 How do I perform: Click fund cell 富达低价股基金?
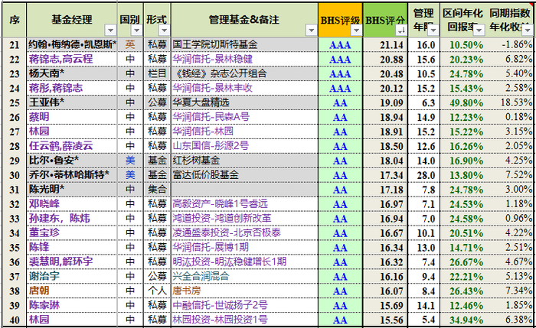[x=244, y=175]
